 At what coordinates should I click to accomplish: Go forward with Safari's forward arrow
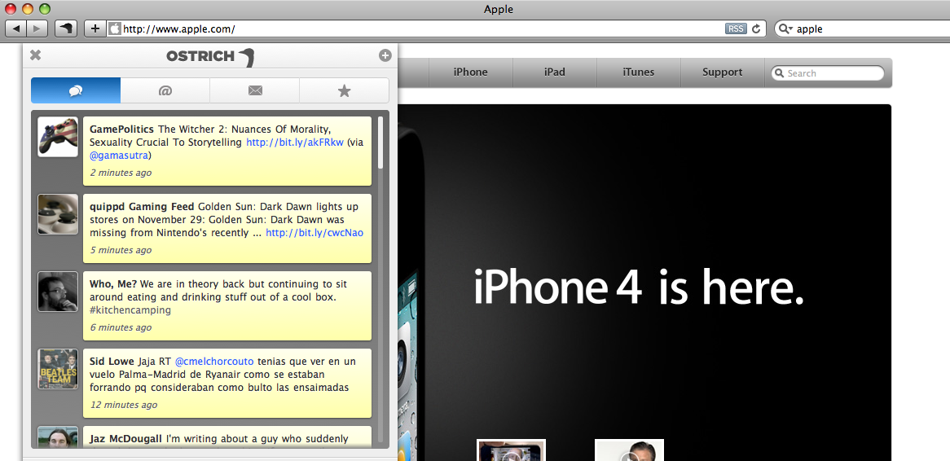(37, 29)
